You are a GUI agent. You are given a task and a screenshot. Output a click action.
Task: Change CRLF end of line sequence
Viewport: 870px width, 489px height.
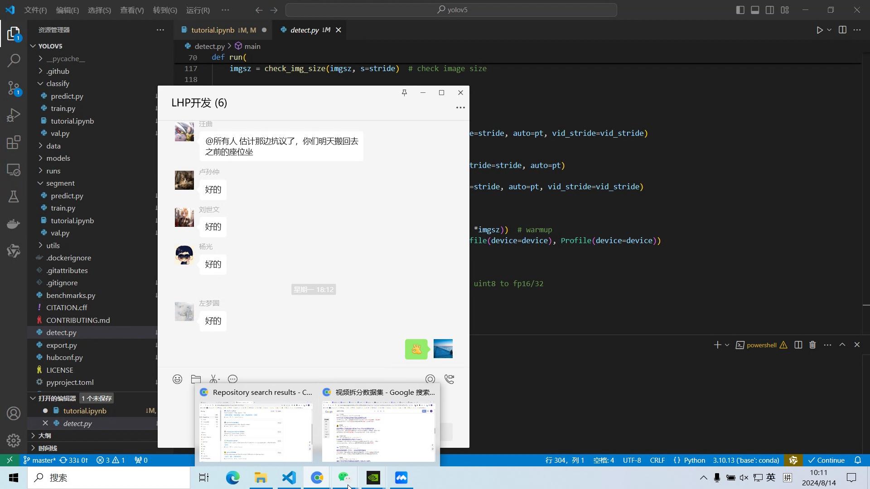tap(657, 460)
